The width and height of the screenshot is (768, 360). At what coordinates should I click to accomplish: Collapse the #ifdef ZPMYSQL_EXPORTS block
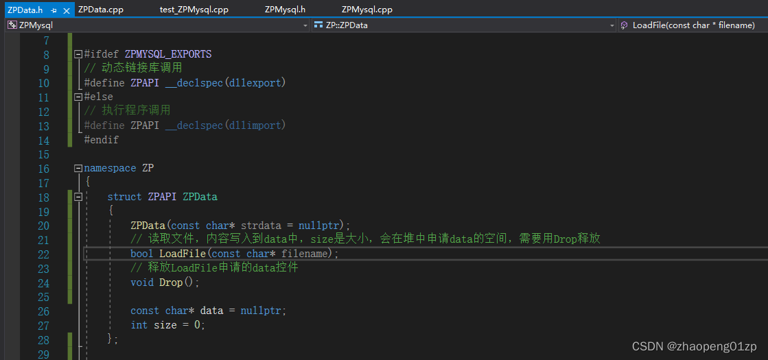click(x=78, y=54)
